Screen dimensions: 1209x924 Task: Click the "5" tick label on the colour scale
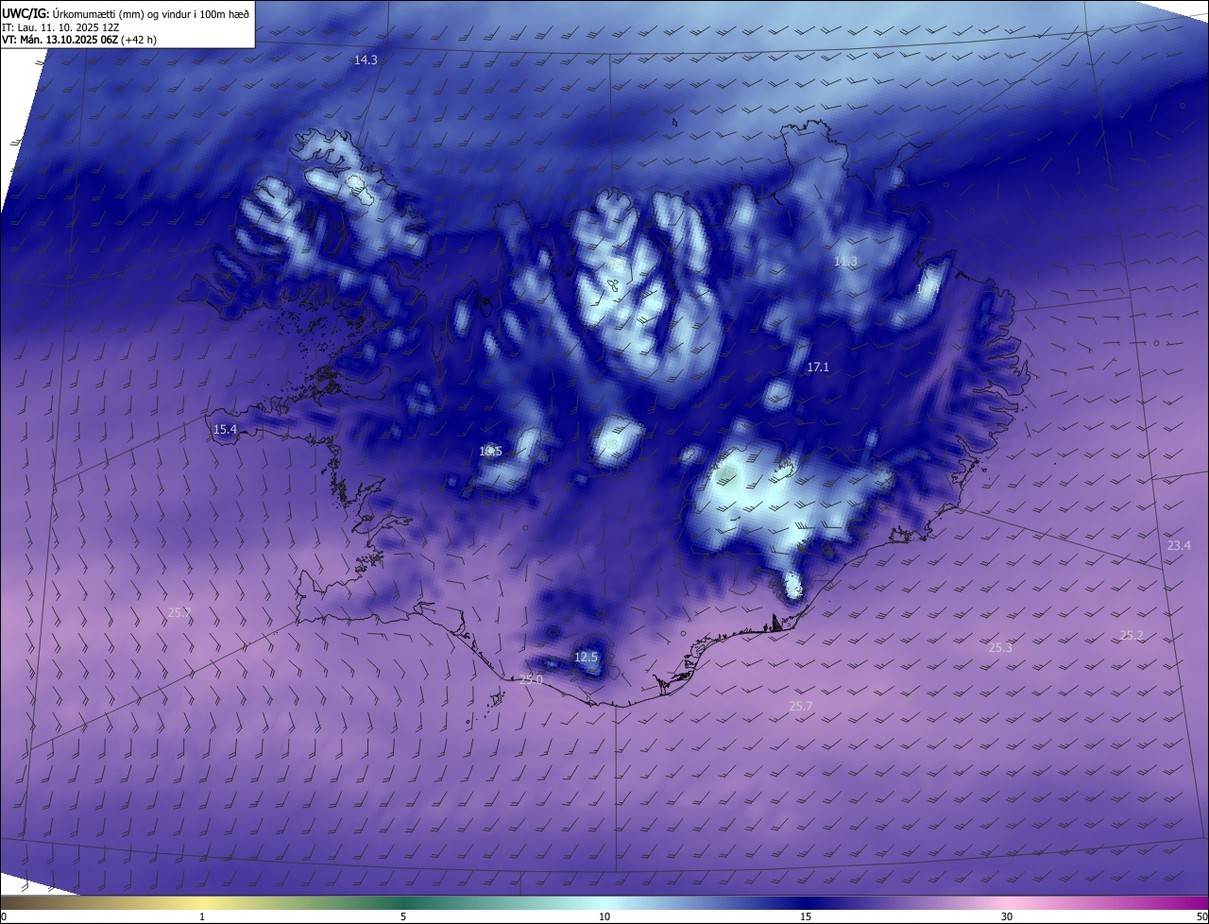[x=403, y=917]
